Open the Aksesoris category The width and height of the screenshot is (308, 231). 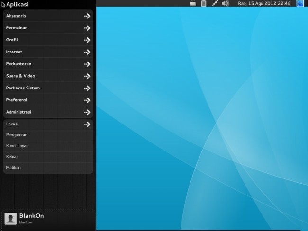click(x=48, y=16)
